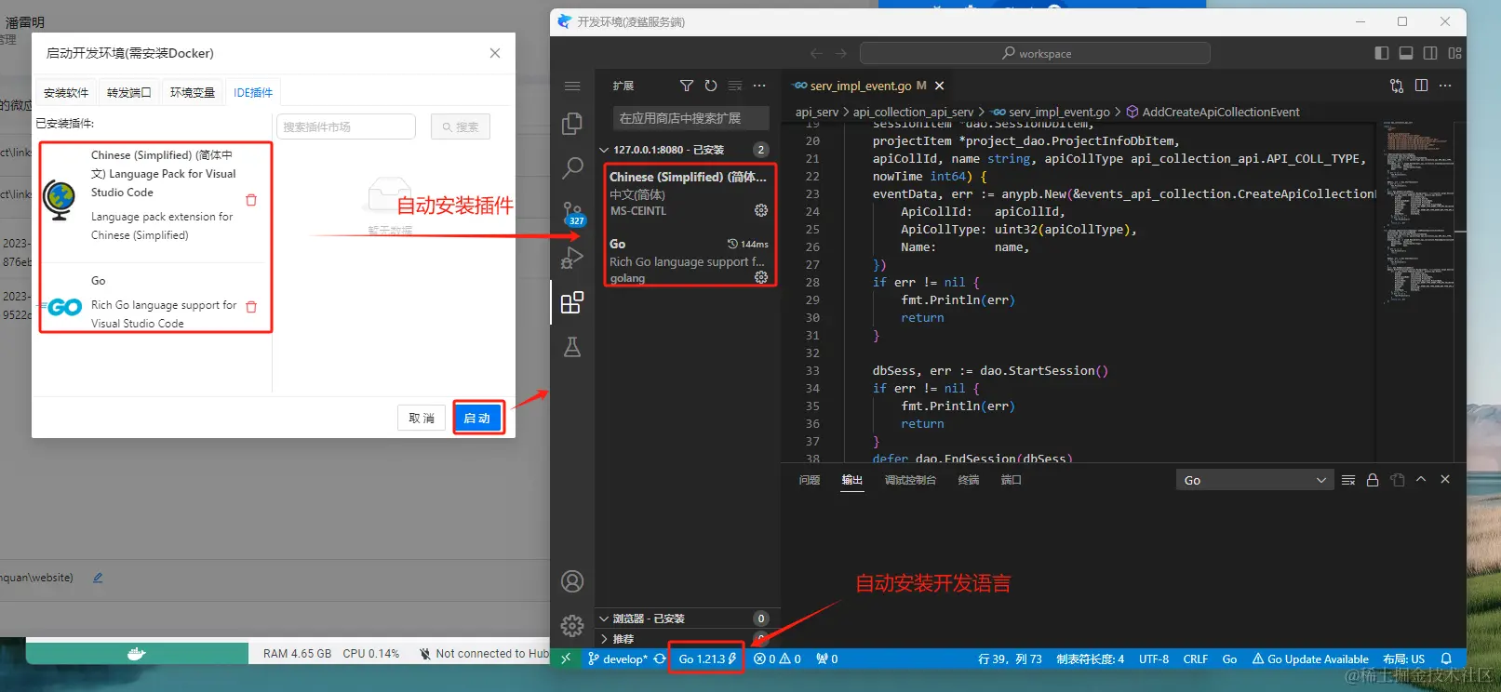Open the Explorer view in activity bar
Viewport: 1501px width, 692px height.
click(572, 124)
